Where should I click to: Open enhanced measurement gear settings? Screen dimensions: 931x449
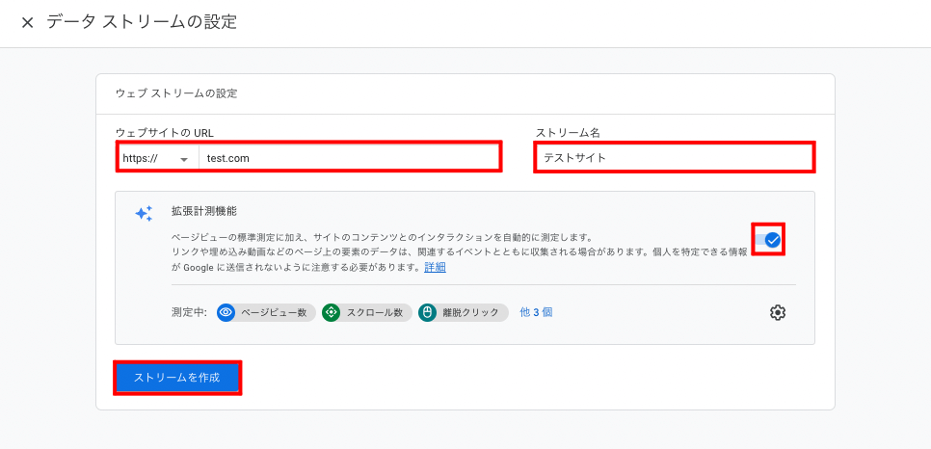point(778,312)
